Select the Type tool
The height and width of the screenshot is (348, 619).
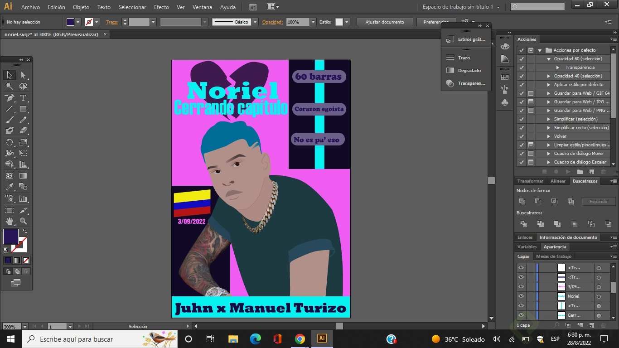[23, 98]
